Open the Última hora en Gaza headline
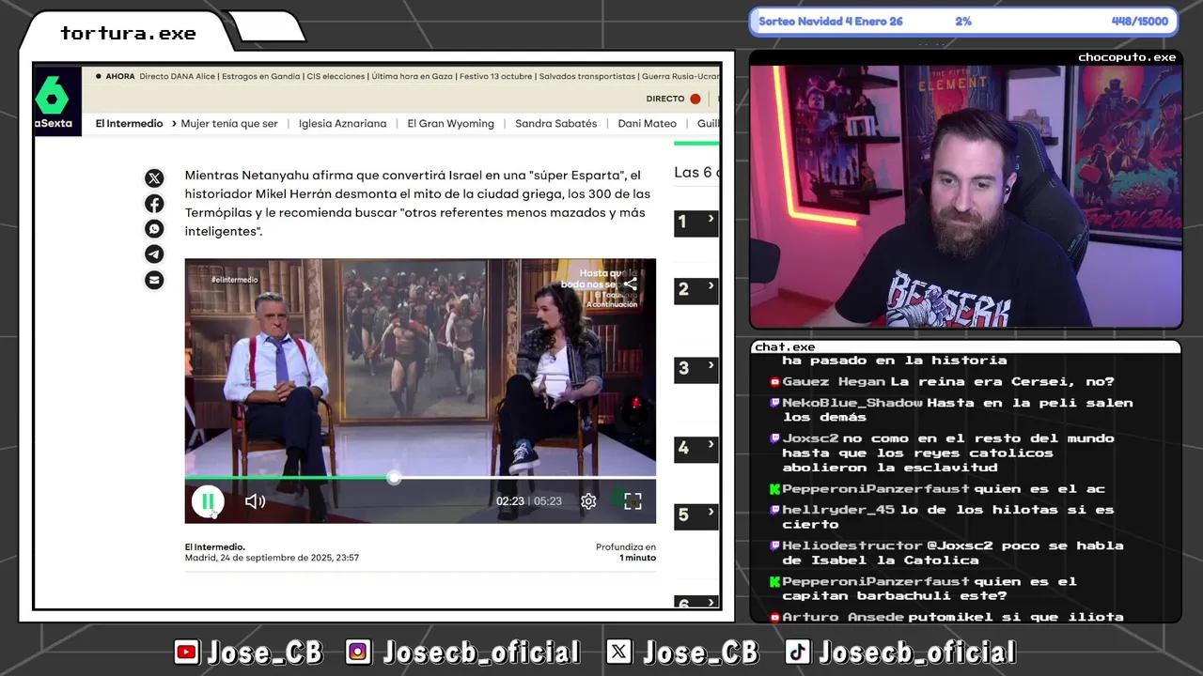The width and height of the screenshot is (1203, 676). (412, 76)
